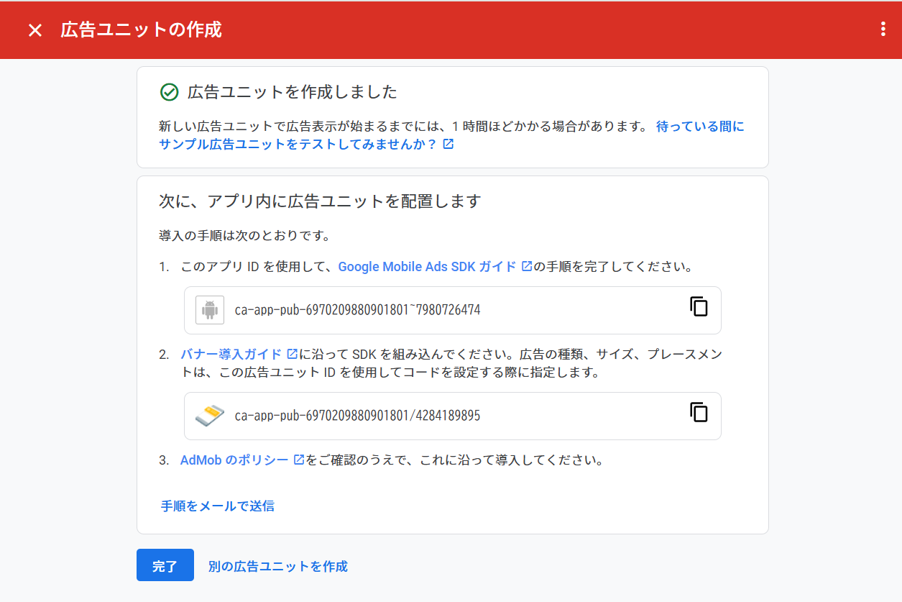Click the 広告ユニットの作成 header title

point(141,29)
